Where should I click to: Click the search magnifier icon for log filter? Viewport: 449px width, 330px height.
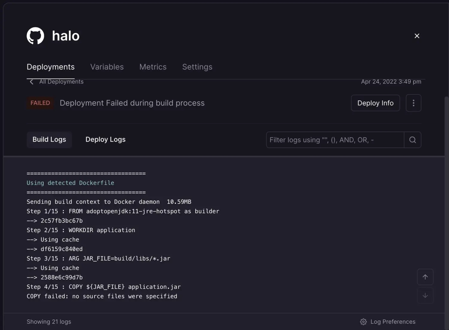tap(412, 140)
